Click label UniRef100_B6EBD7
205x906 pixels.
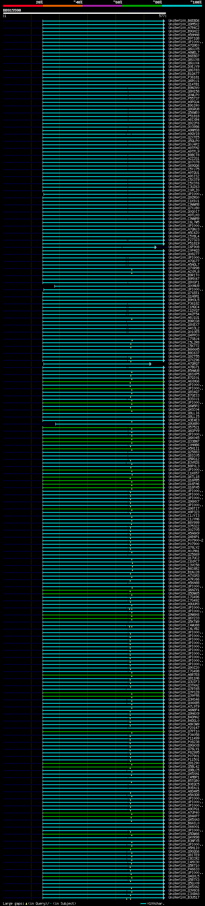(x=184, y=56)
